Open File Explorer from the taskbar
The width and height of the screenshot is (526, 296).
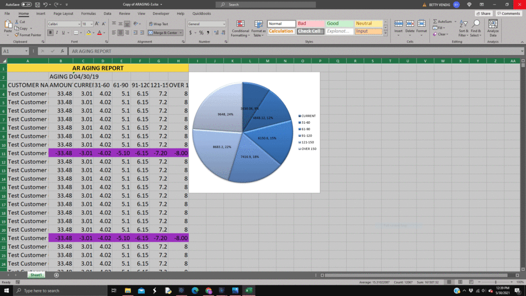(x=128, y=291)
